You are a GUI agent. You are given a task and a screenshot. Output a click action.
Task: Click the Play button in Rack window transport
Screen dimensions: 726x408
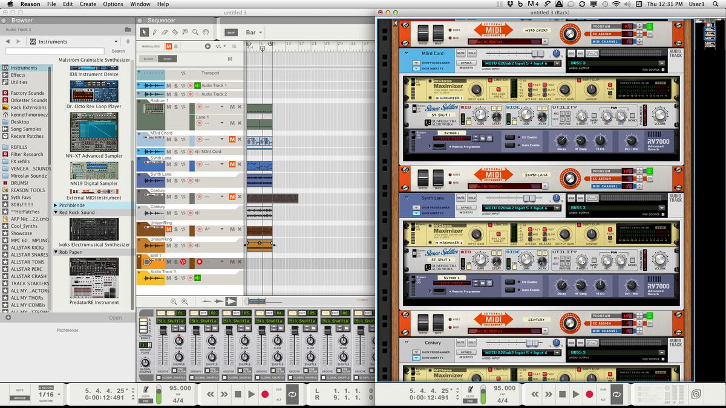click(575, 394)
